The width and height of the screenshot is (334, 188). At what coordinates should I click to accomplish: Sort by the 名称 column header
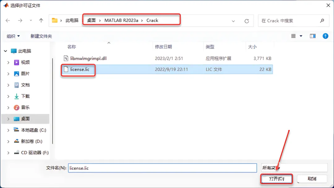[71, 47]
